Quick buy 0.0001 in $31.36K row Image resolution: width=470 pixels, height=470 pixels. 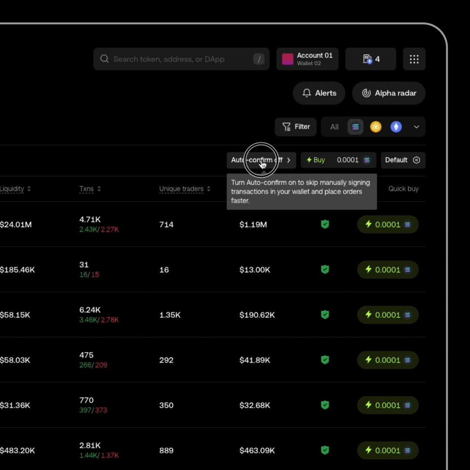[x=388, y=405]
